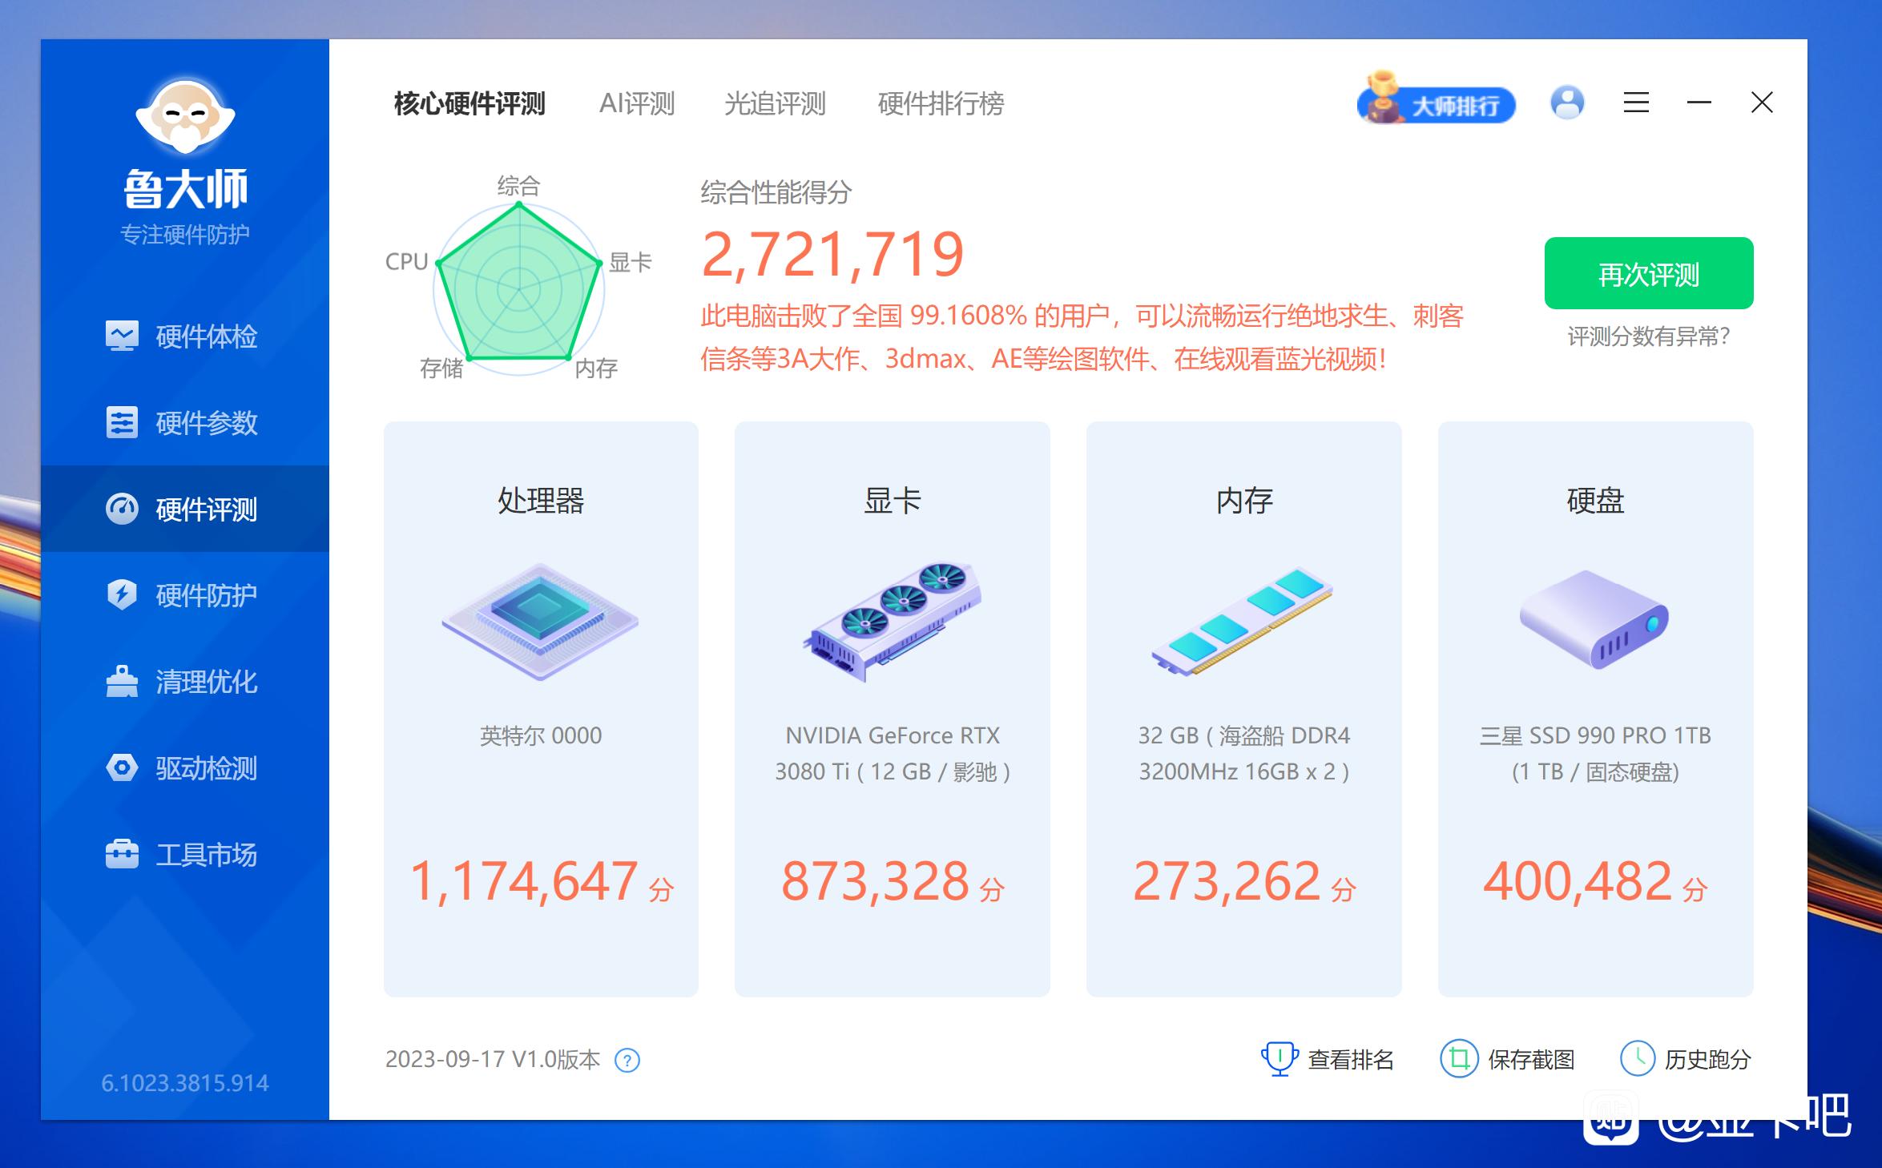The image size is (1882, 1168).
Task: Click the 查看排名 link
Action: pos(1327,1060)
